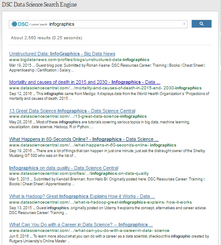Viewport: 221px width, 245px height.
Task: Click DSC Data Science Search Engine heading
Action: pyautogui.click(x=39, y=4)
